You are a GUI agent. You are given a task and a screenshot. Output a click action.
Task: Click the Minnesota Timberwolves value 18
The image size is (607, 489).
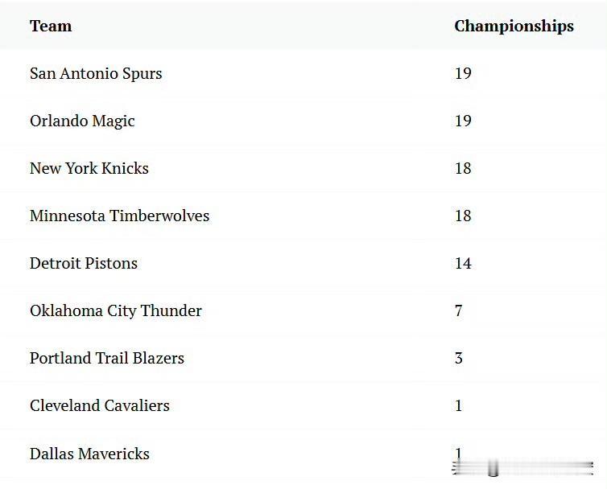coord(463,216)
